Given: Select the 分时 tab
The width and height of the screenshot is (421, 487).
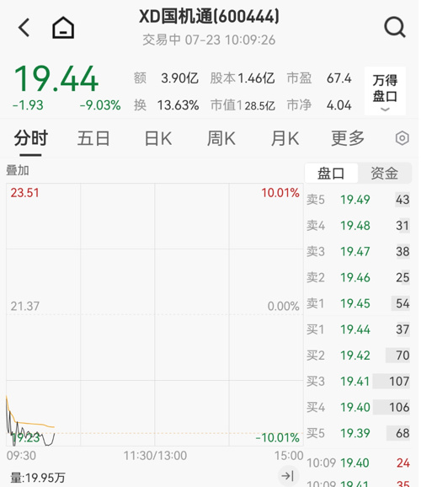Looking at the screenshot, I should 31,138.
